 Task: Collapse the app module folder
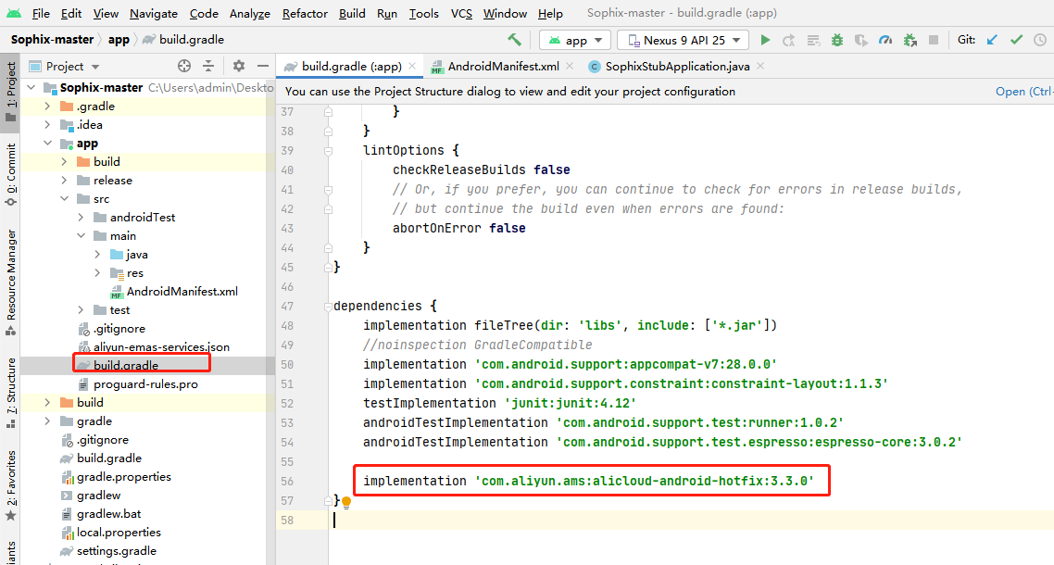(x=47, y=144)
